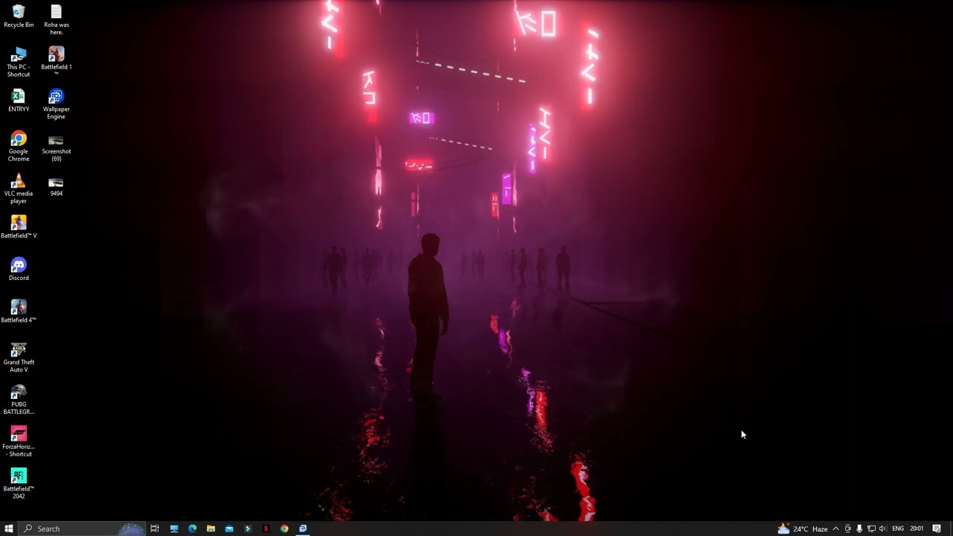Viewport: 953px width, 536px height.
Task: Select the VLC media player icon
Action: pos(19,189)
